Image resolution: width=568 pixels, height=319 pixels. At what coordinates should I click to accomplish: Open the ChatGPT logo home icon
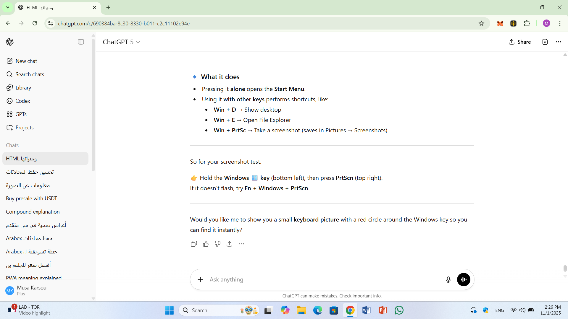[10, 42]
